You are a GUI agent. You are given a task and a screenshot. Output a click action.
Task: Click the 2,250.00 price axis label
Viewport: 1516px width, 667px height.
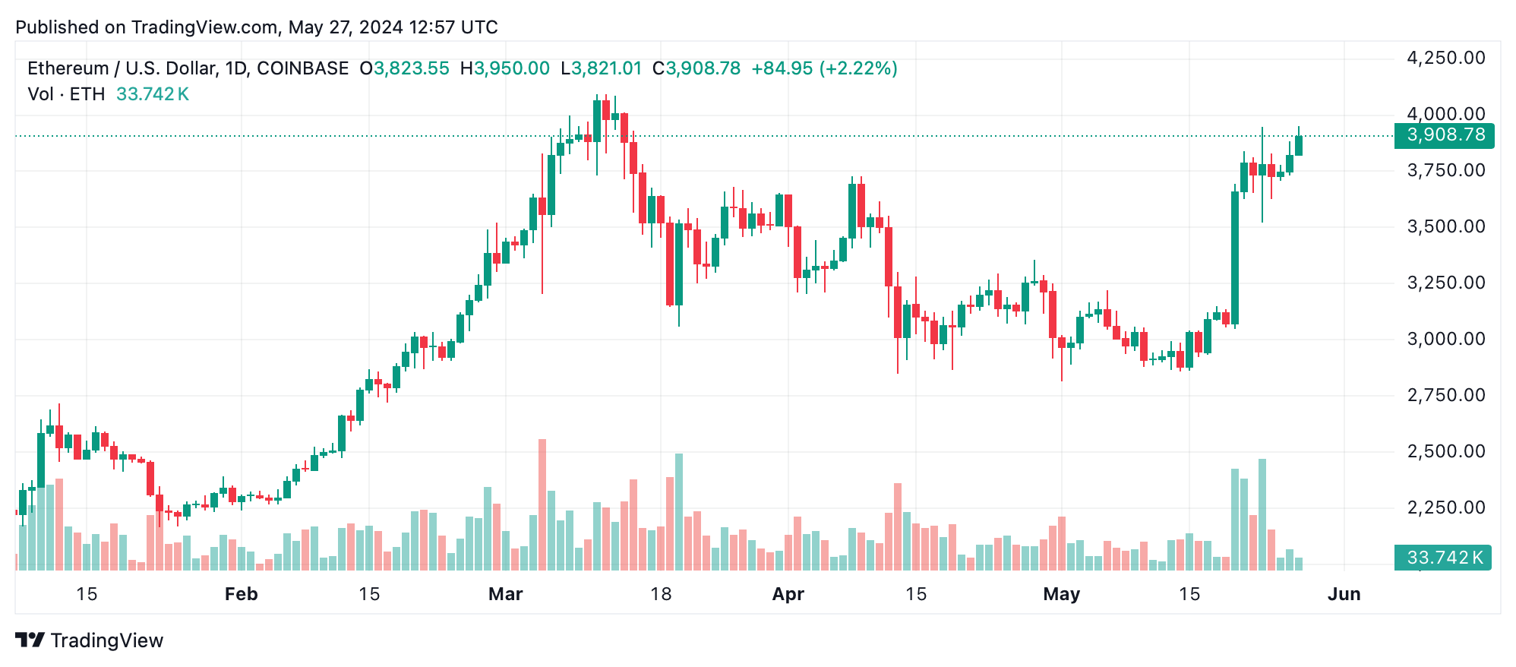click(x=1446, y=507)
